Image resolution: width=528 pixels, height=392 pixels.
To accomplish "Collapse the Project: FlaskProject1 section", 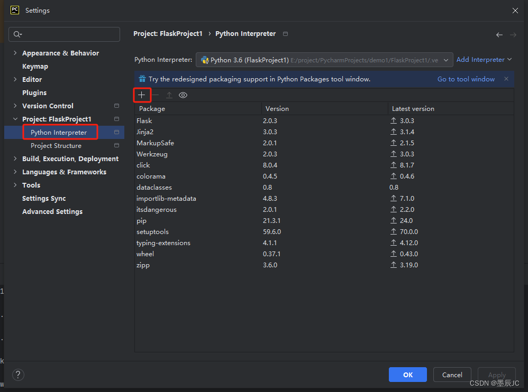I will tap(15, 119).
